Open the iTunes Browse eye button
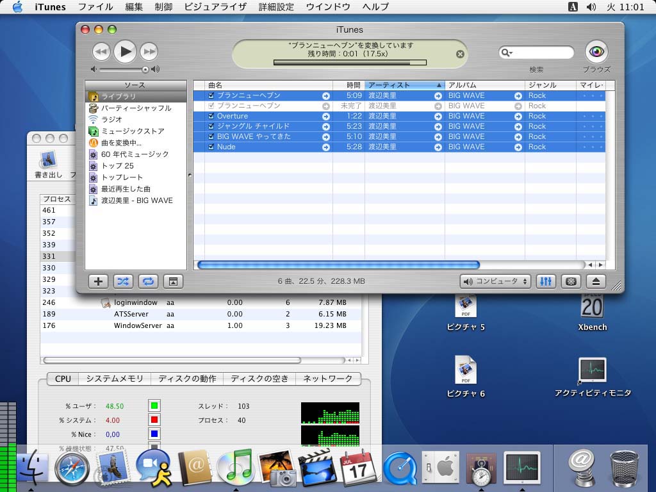The image size is (656, 492). 596,51
